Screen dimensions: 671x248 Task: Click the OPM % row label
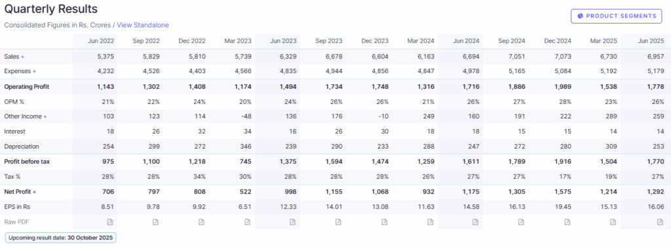pyautogui.click(x=14, y=102)
